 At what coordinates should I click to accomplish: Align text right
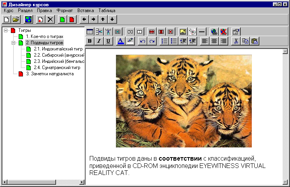[224, 41]
